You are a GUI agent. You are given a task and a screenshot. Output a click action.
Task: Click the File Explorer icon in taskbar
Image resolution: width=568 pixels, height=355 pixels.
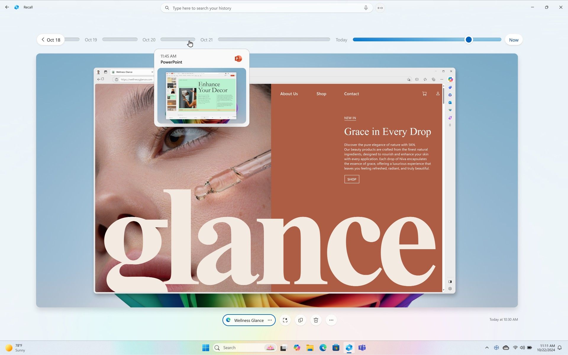(310, 348)
